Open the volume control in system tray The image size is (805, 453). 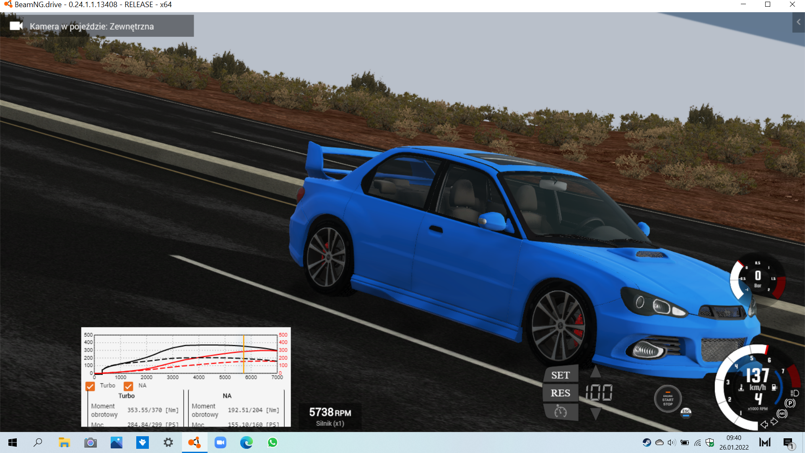point(672,443)
